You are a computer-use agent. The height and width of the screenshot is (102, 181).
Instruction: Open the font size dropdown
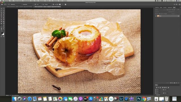point(39,5)
